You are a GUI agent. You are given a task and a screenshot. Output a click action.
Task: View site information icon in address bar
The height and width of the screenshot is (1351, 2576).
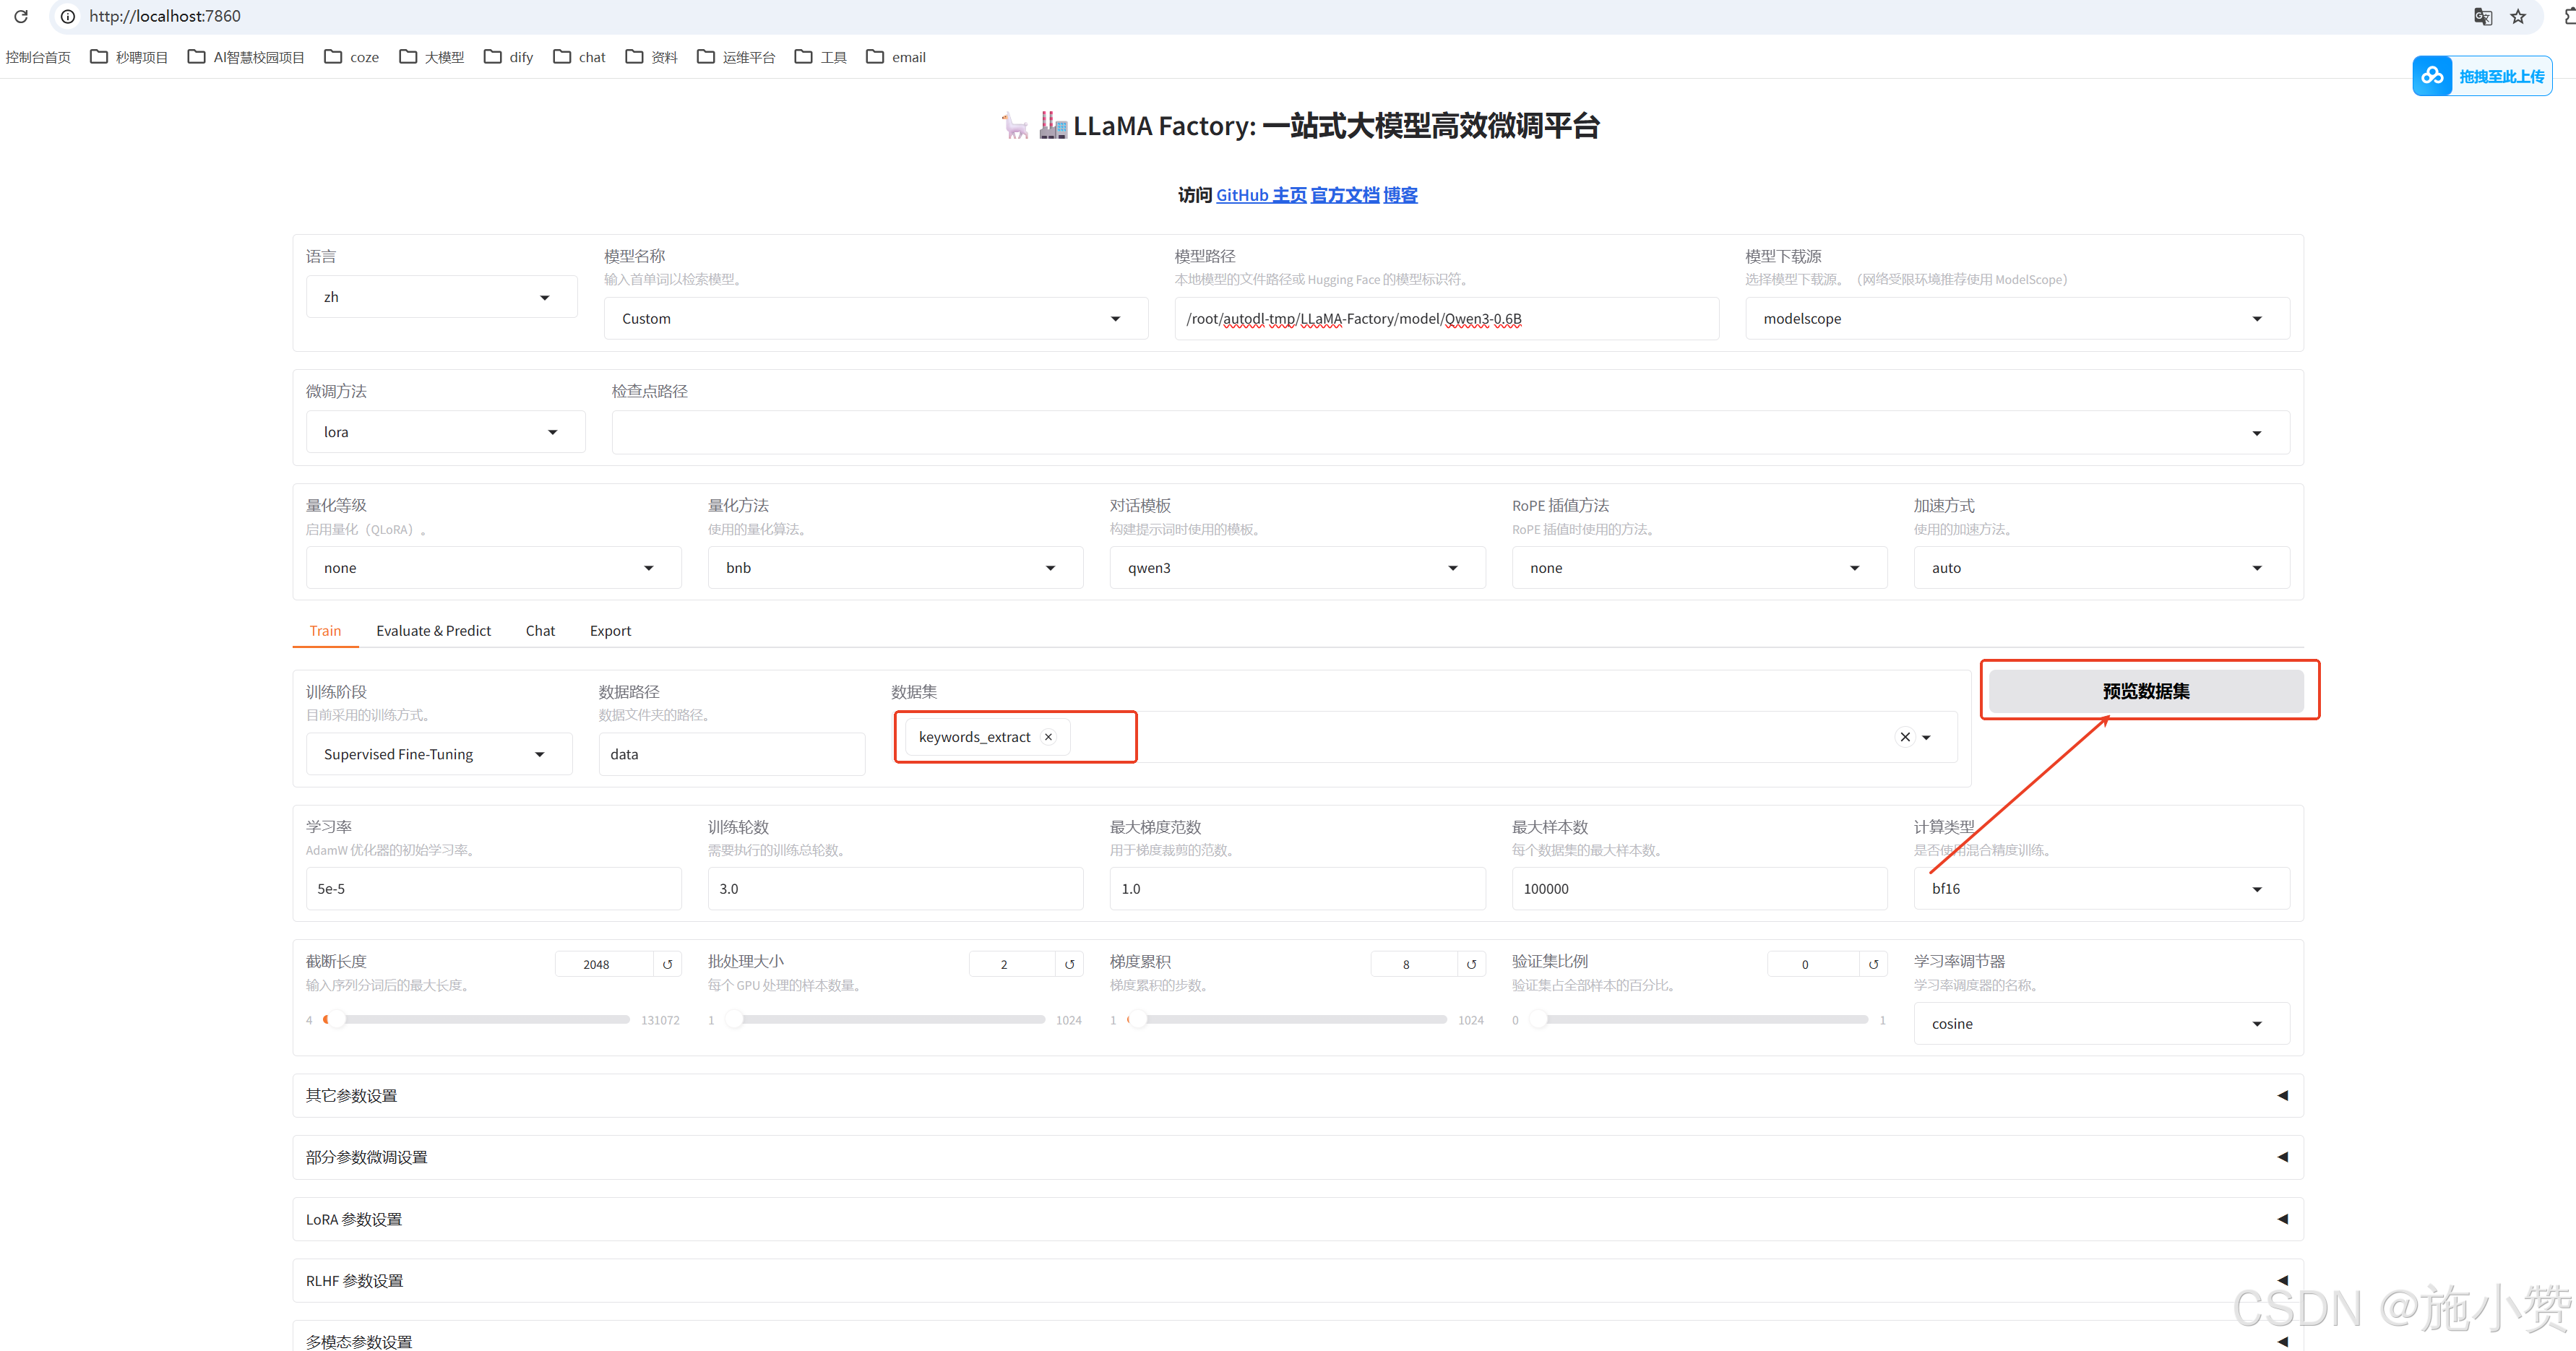tap(68, 16)
